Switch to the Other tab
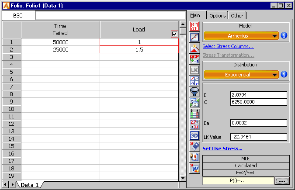Screen dimensions: 295x190 [x=237, y=16]
